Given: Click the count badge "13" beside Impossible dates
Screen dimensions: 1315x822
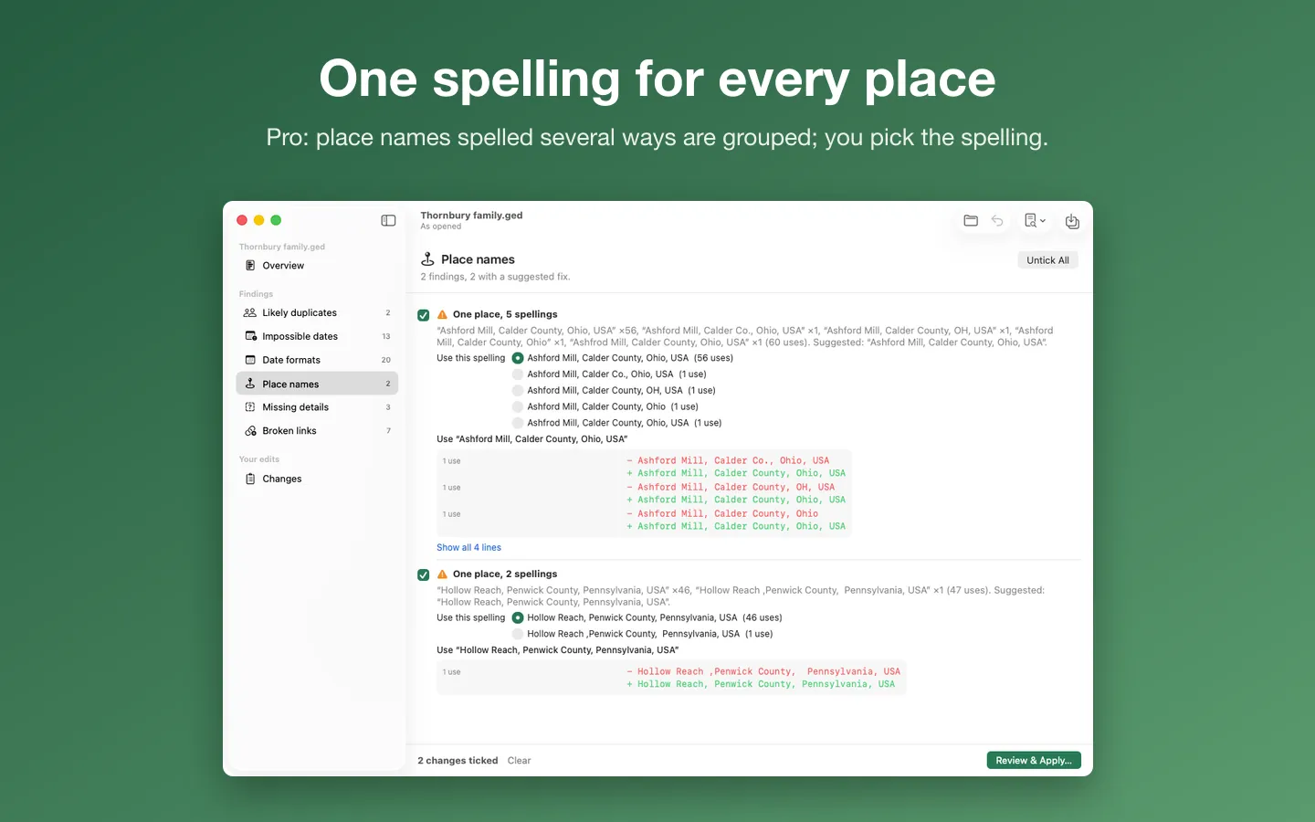Looking at the screenshot, I should click(x=386, y=337).
